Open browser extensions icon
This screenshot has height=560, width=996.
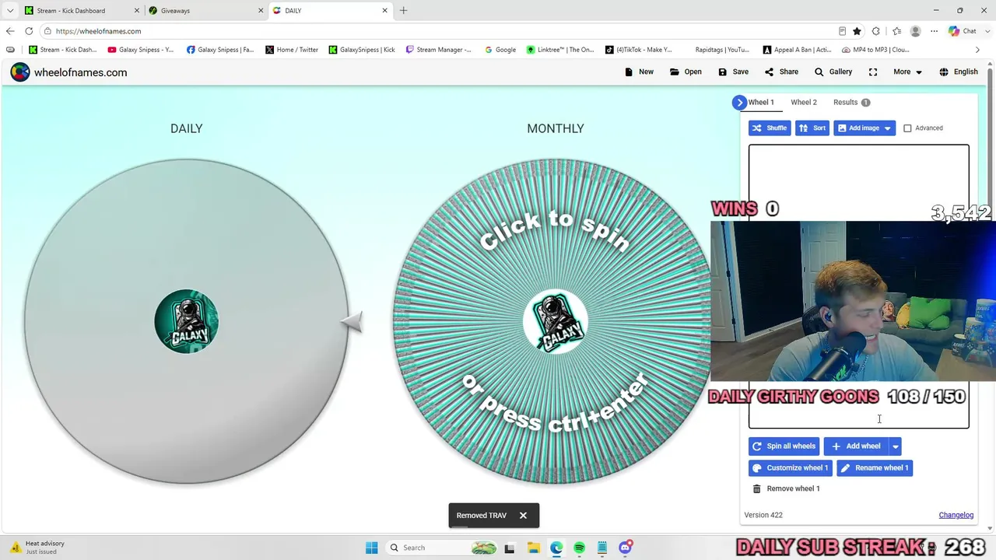[x=876, y=31]
